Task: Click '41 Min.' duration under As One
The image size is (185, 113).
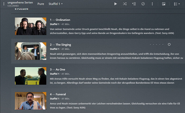Action: point(66,74)
